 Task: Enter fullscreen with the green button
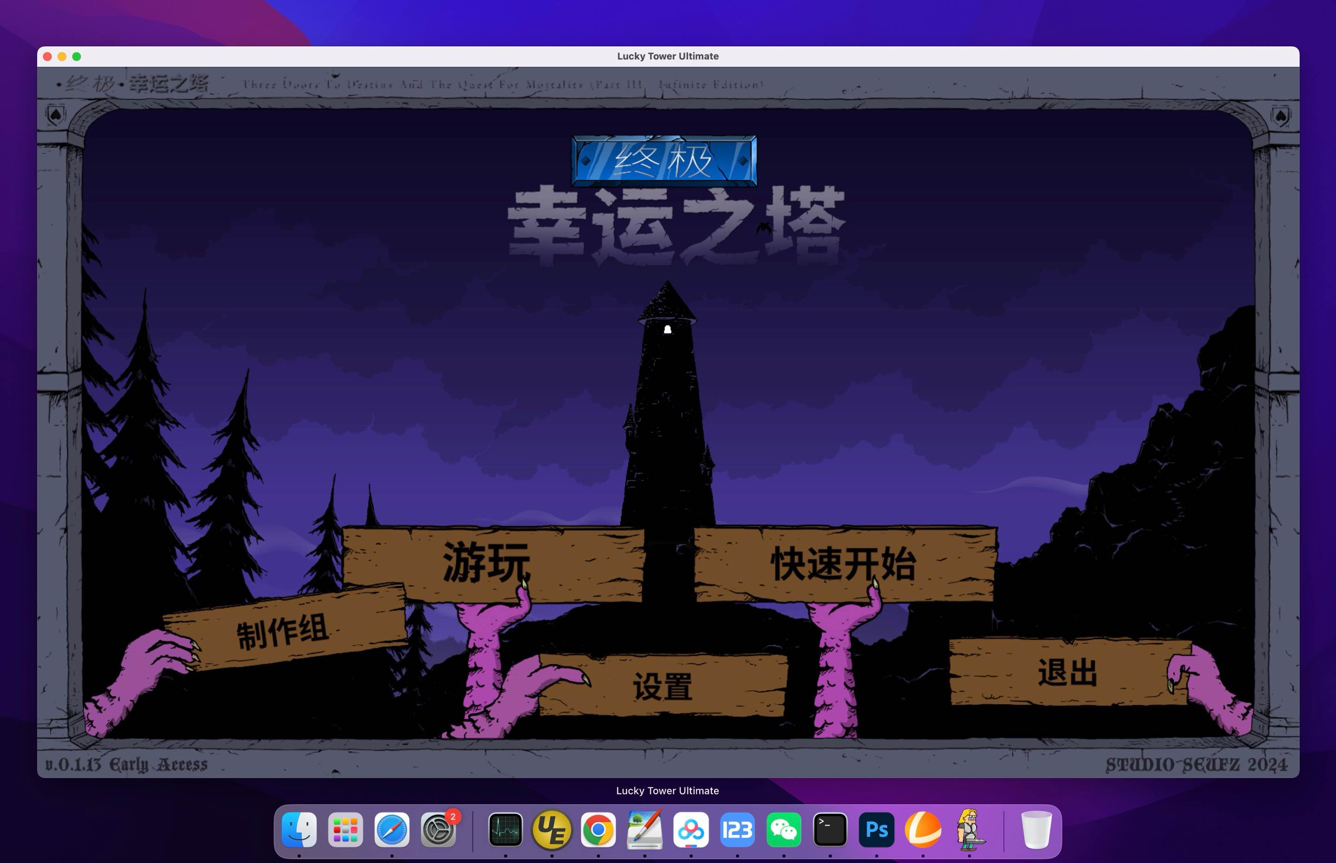click(x=77, y=57)
